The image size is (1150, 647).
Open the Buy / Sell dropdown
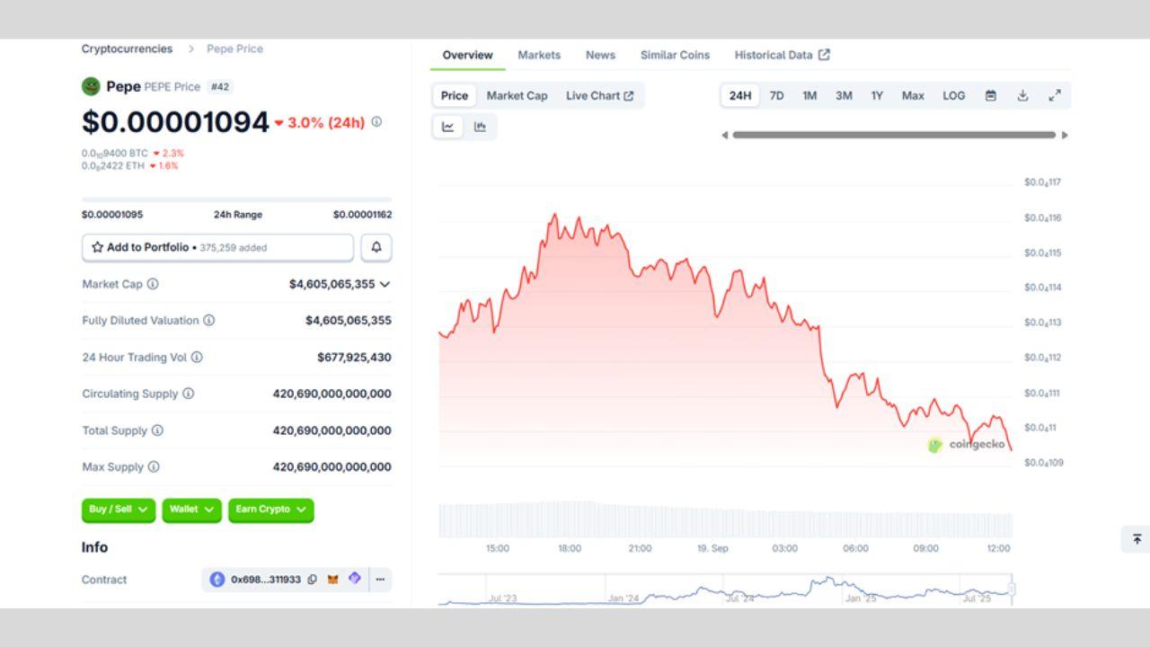pyautogui.click(x=119, y=510)
